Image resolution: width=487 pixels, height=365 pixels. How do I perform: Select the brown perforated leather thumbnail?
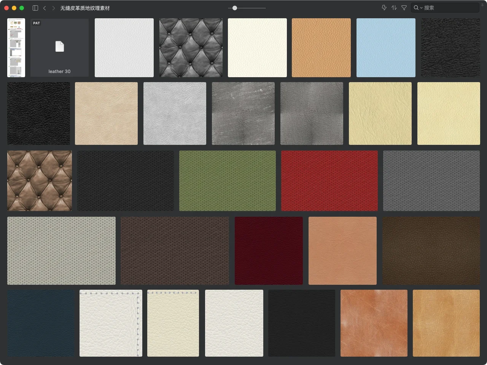[x=175, y=251]
